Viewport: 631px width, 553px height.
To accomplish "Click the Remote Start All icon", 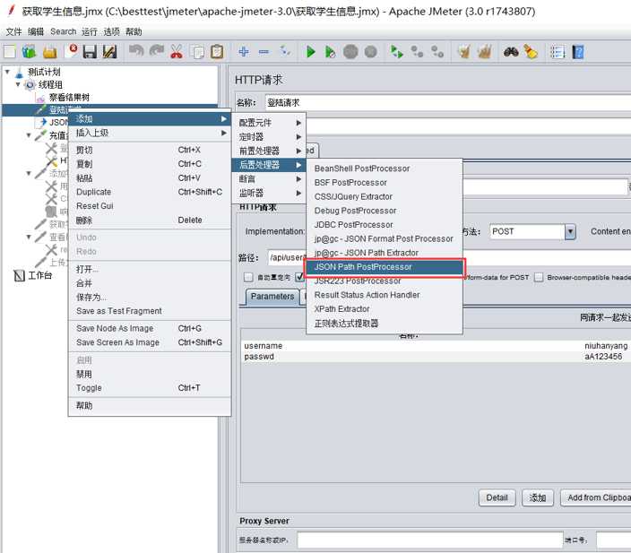I will coord(397,52).
